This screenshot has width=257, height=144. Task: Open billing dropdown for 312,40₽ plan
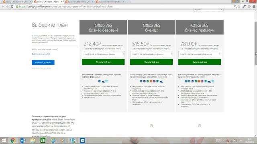(103, 54)
